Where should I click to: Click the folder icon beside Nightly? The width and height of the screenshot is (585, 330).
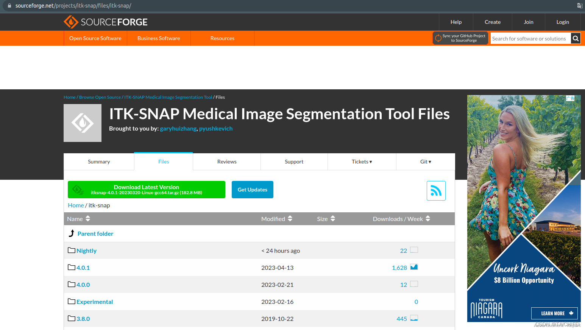(x=71, y=250)
